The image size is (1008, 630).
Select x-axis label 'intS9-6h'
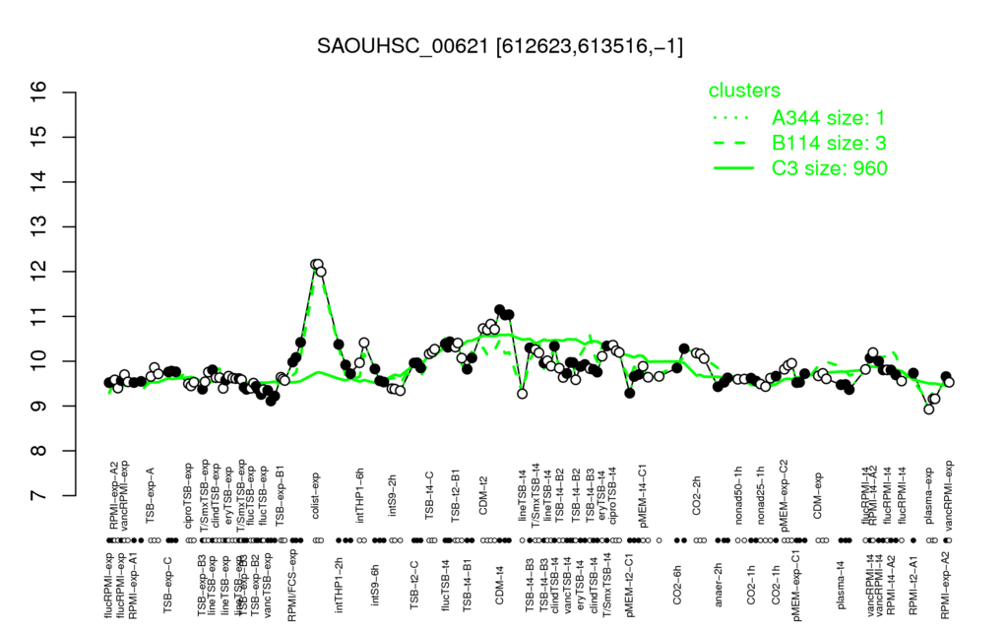click(375, 586)
